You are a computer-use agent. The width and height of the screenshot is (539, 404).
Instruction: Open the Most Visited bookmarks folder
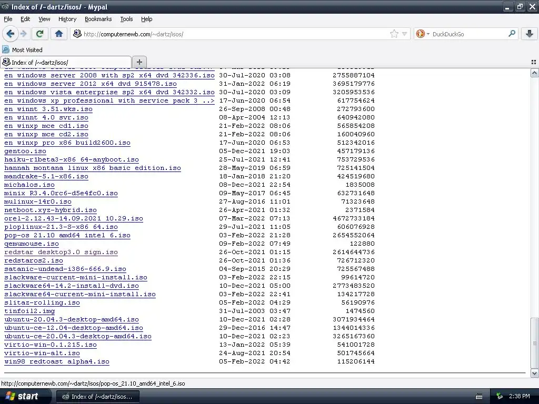22,50
